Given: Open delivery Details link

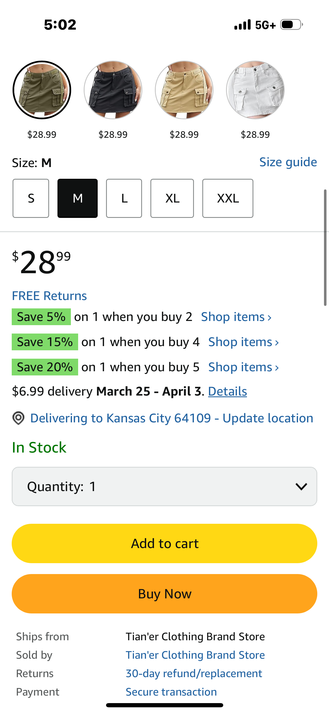Looking at the screenshot, I should tap(227, 391).
